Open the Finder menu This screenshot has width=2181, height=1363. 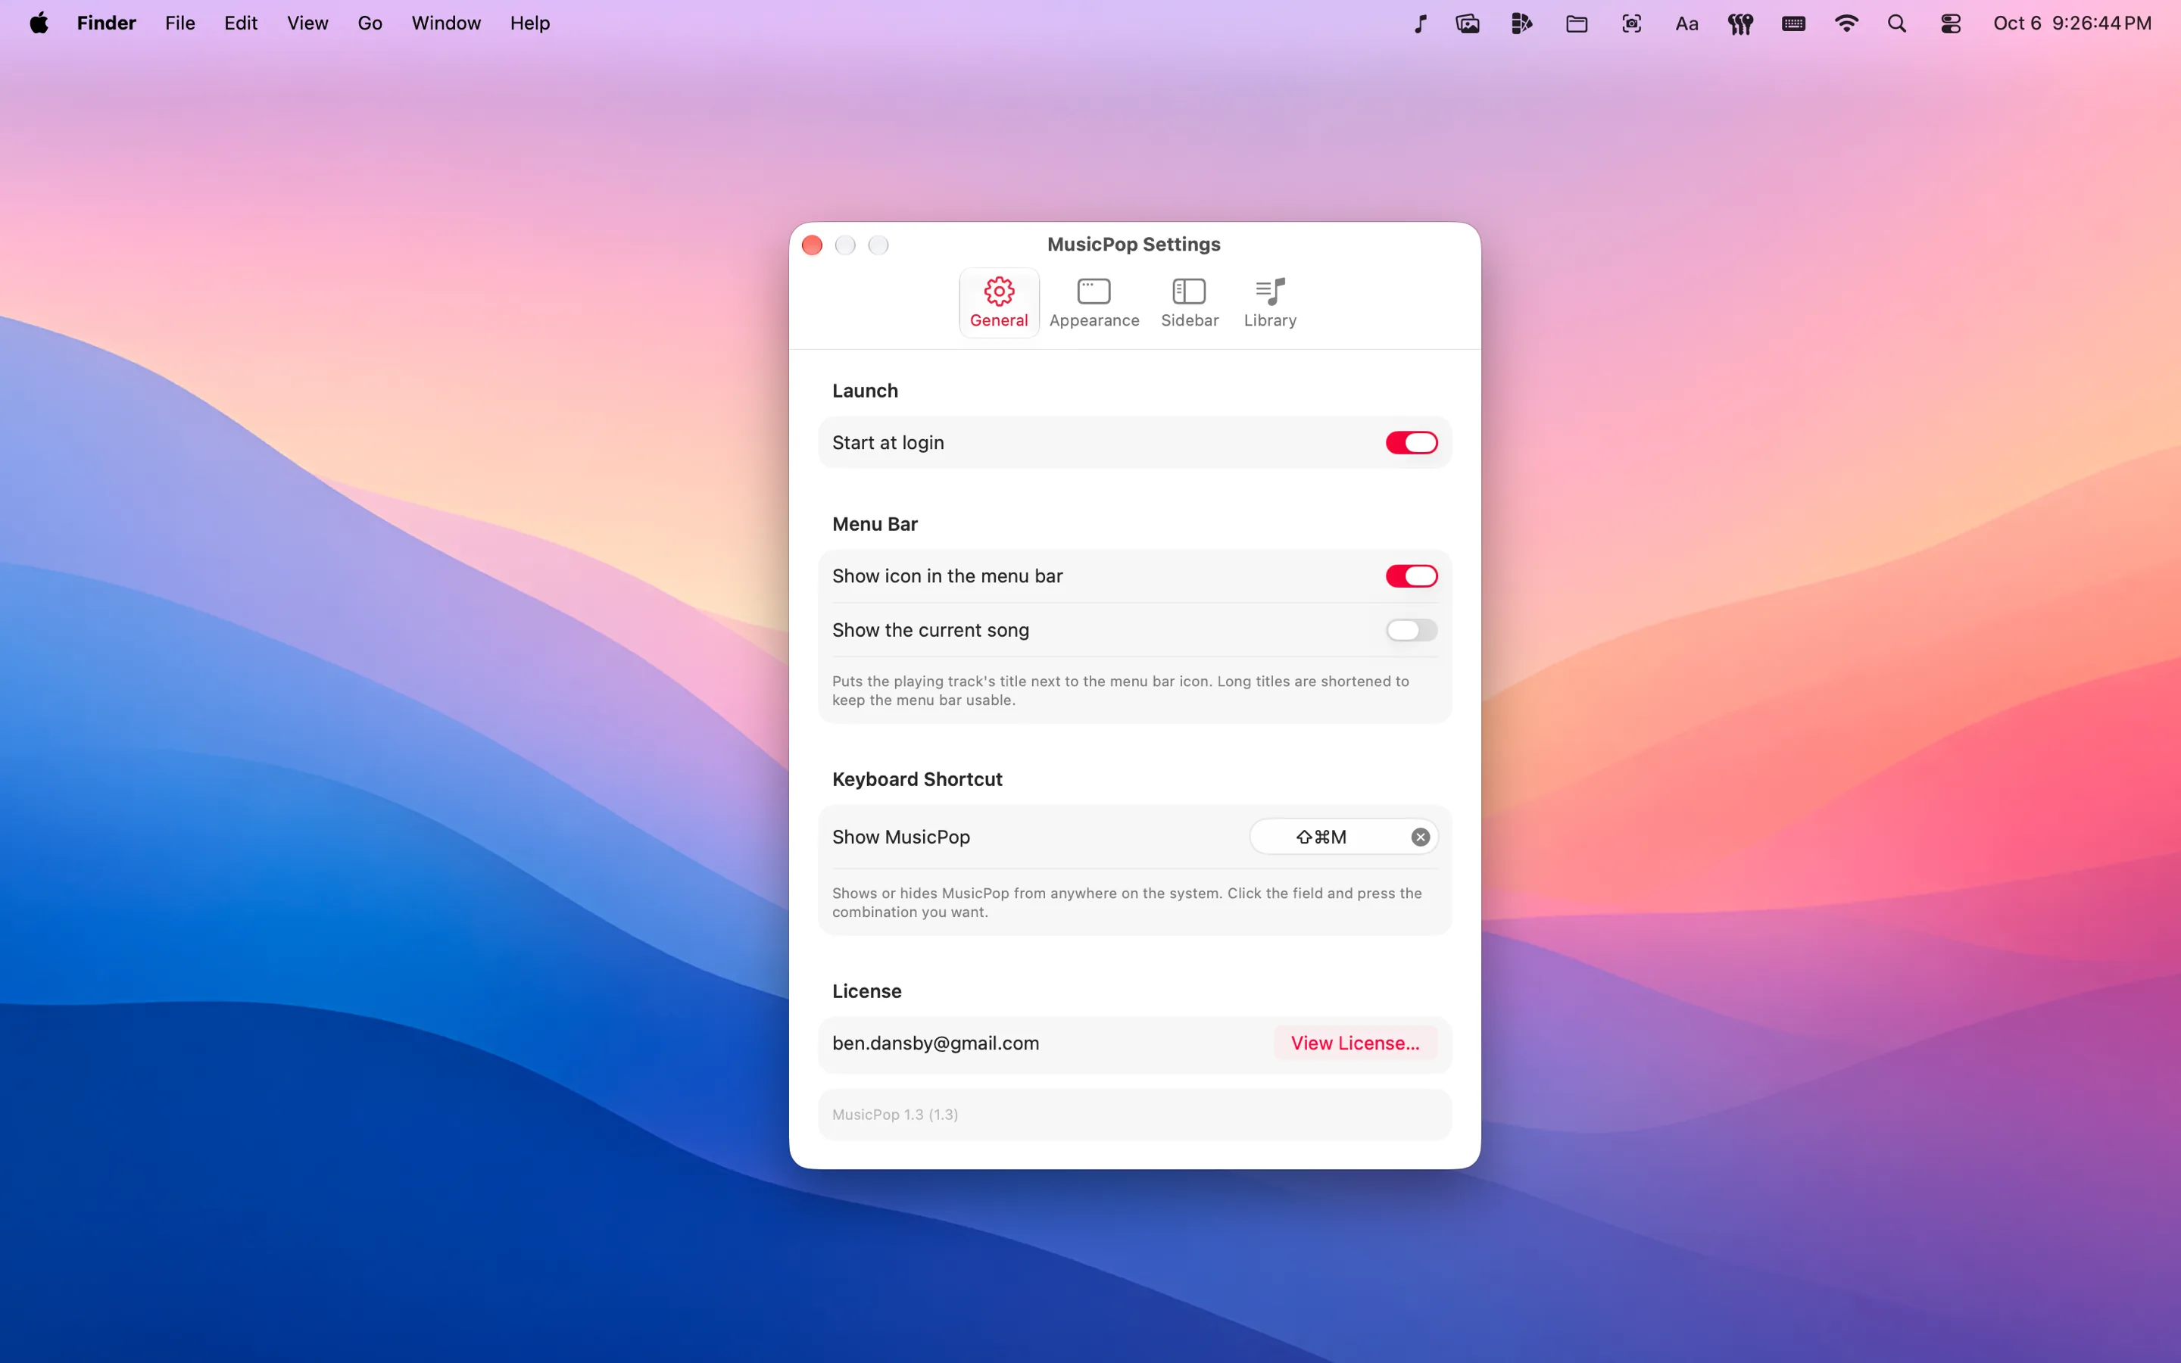click(x=106, y=23)
